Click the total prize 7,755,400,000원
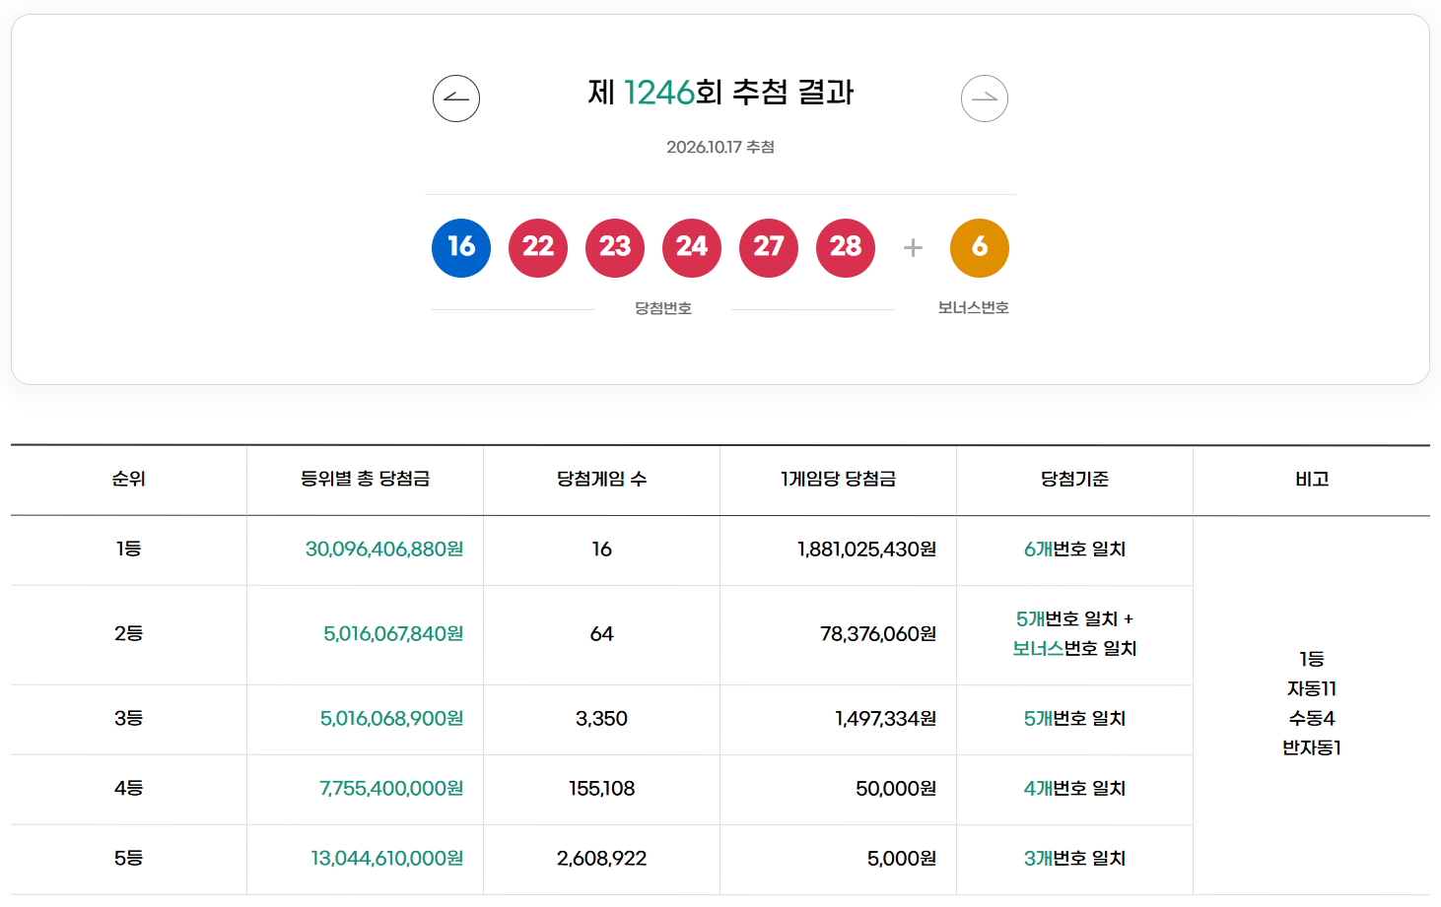1441x907 pixels. point(391,788)
